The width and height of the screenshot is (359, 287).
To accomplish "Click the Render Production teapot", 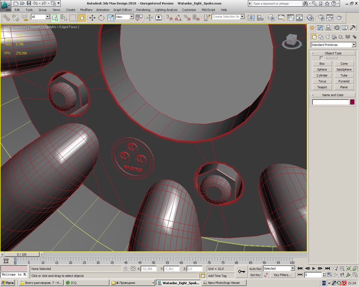I will pyautogui.click(x=339, y=18).
